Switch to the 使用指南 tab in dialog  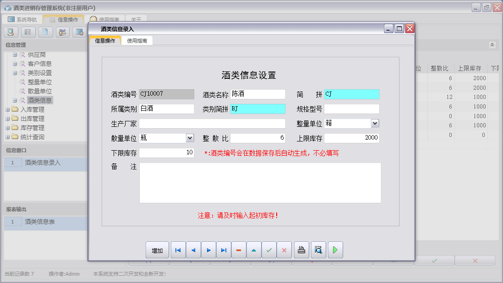[x=137, y=41]
